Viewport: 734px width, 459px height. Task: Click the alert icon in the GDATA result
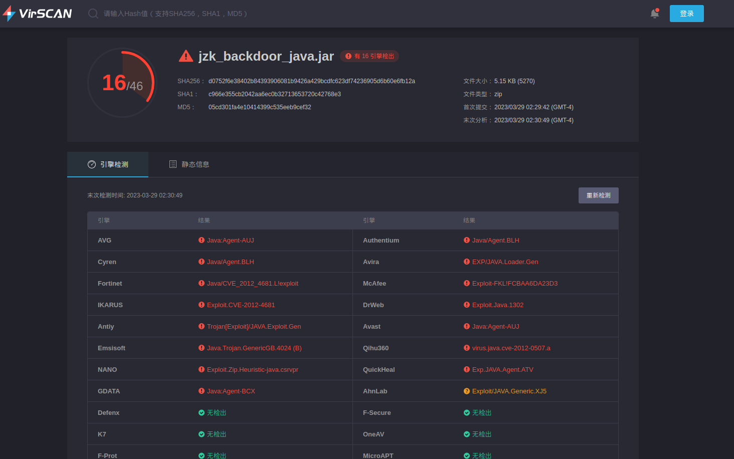(x=202, y=391)
